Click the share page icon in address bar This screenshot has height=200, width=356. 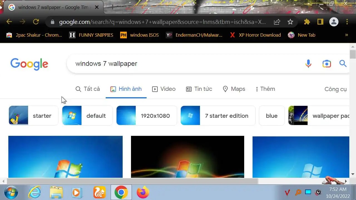[277, 22]
